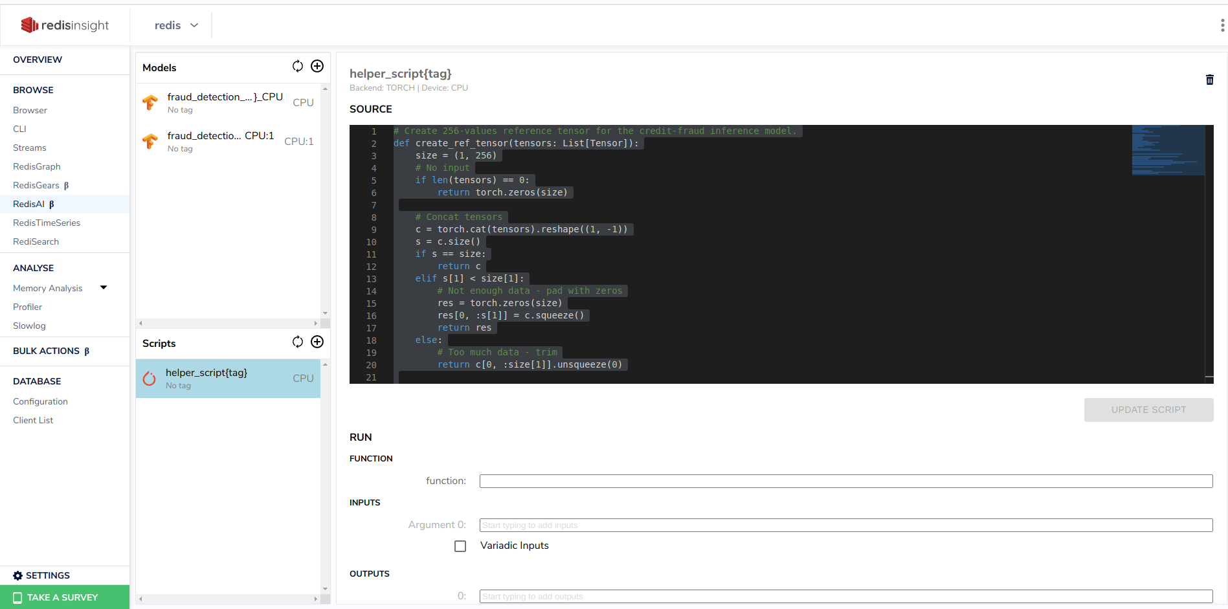Image resolution: width=1228 pixels, height=609 pixels.
Task: Open the RediSearch page
Action: [36, 241]
